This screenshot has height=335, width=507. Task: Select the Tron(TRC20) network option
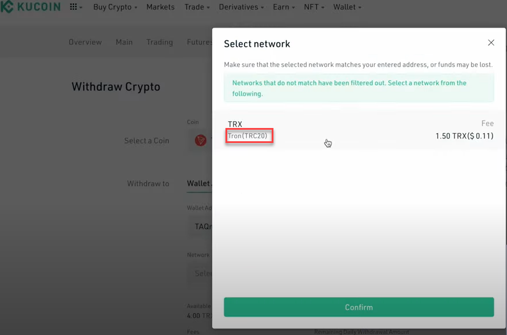[248, 136]
